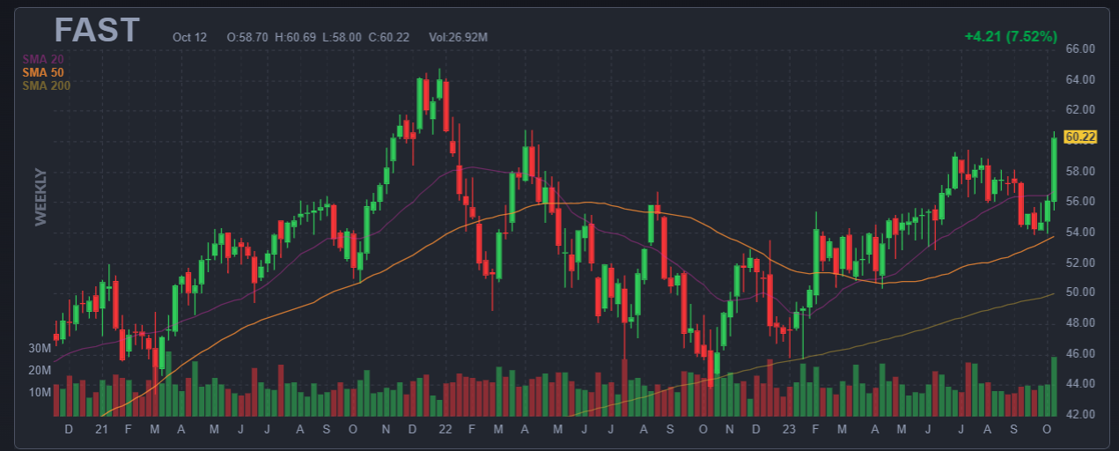The height and width of the screenshot is (451, 1119).
Task: Select the 22 year marker on time axis
Action: [x=445, y=429]
